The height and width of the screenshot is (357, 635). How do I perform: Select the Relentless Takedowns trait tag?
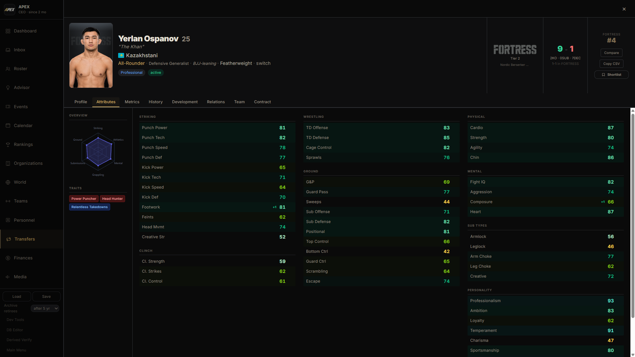pos(90,207)
